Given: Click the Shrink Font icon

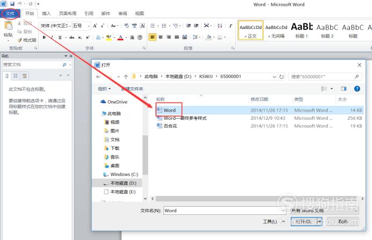Looking at the screenshot, I should [103, 26].
